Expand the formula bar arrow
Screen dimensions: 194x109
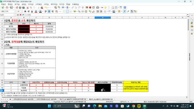(188, 15)
